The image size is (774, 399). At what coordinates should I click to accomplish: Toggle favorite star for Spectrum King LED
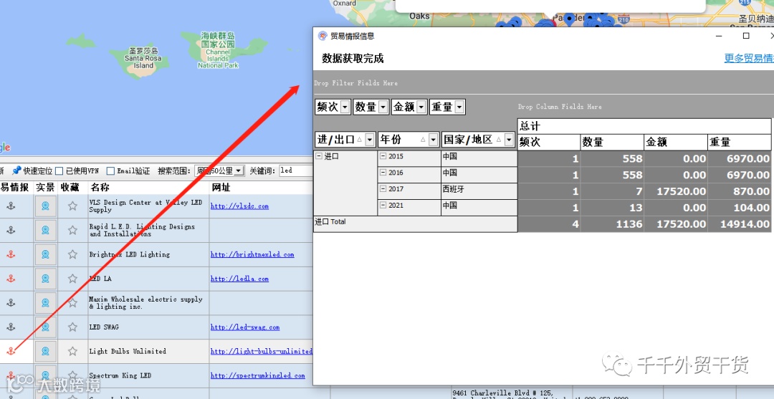coord(72,375)
